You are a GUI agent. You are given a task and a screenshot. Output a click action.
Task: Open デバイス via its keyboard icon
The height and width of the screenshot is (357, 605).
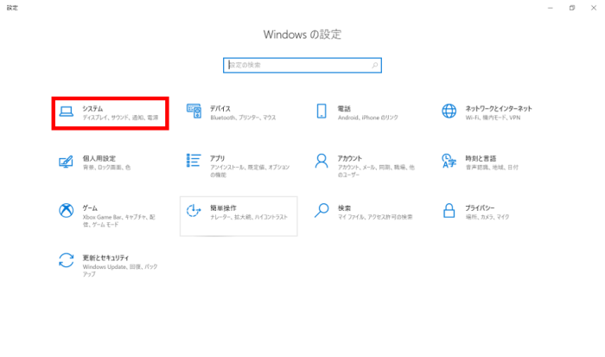pyautogui.click(x=194, y=112)
